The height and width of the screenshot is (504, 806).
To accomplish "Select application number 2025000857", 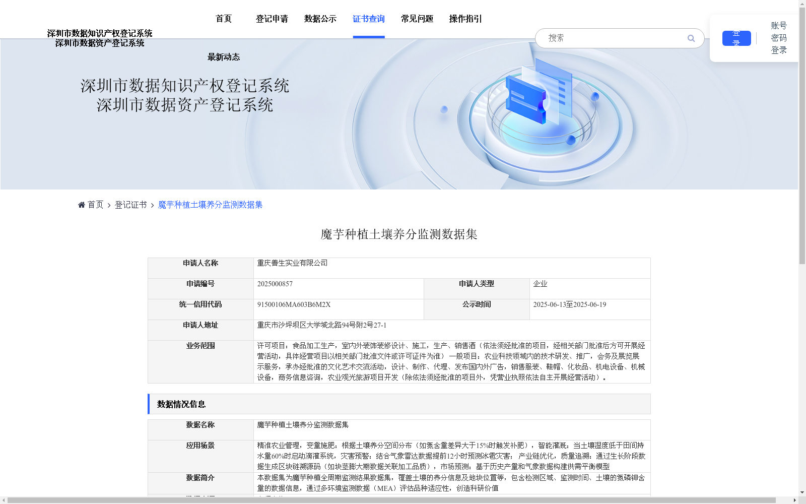I will 275,284.
